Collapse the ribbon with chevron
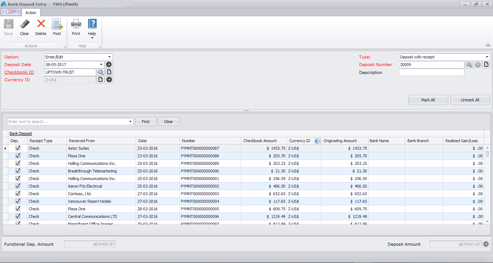The image size is (493, 263). [488, 45]
